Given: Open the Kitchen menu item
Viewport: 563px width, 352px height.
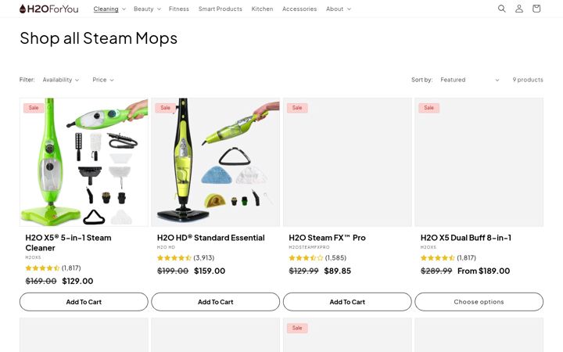Looking at the screenshot, I should point(262,9).
